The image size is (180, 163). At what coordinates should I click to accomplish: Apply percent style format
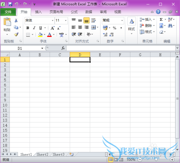(114, 28)
